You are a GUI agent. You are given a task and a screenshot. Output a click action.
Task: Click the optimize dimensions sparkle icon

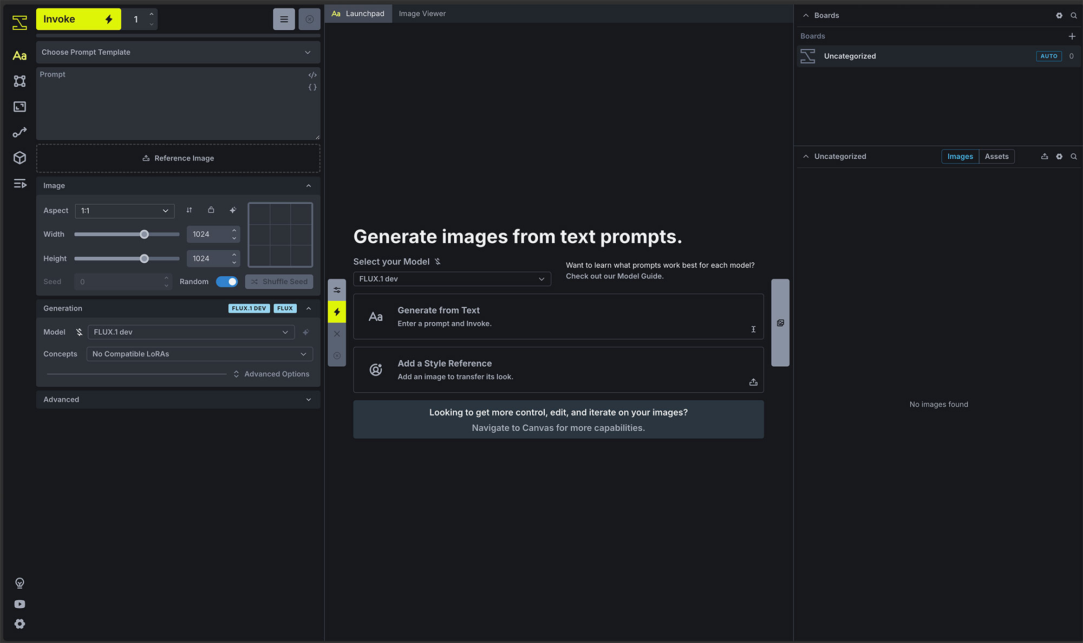tap(233, 210)
